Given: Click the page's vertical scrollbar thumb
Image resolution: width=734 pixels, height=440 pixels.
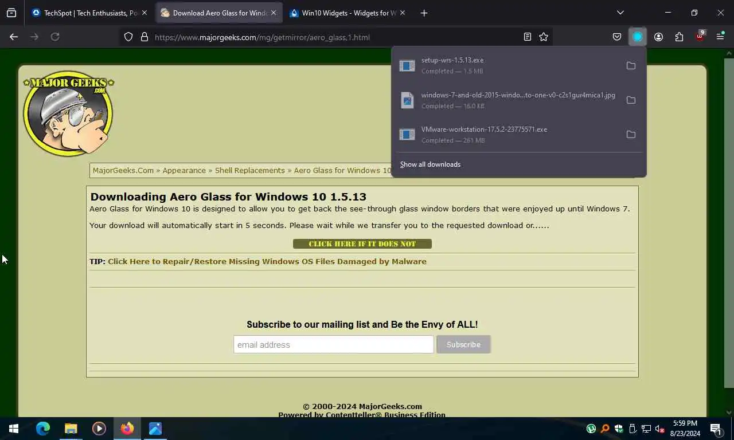Looking at the screenshot, I should click(x=729, y=223).
